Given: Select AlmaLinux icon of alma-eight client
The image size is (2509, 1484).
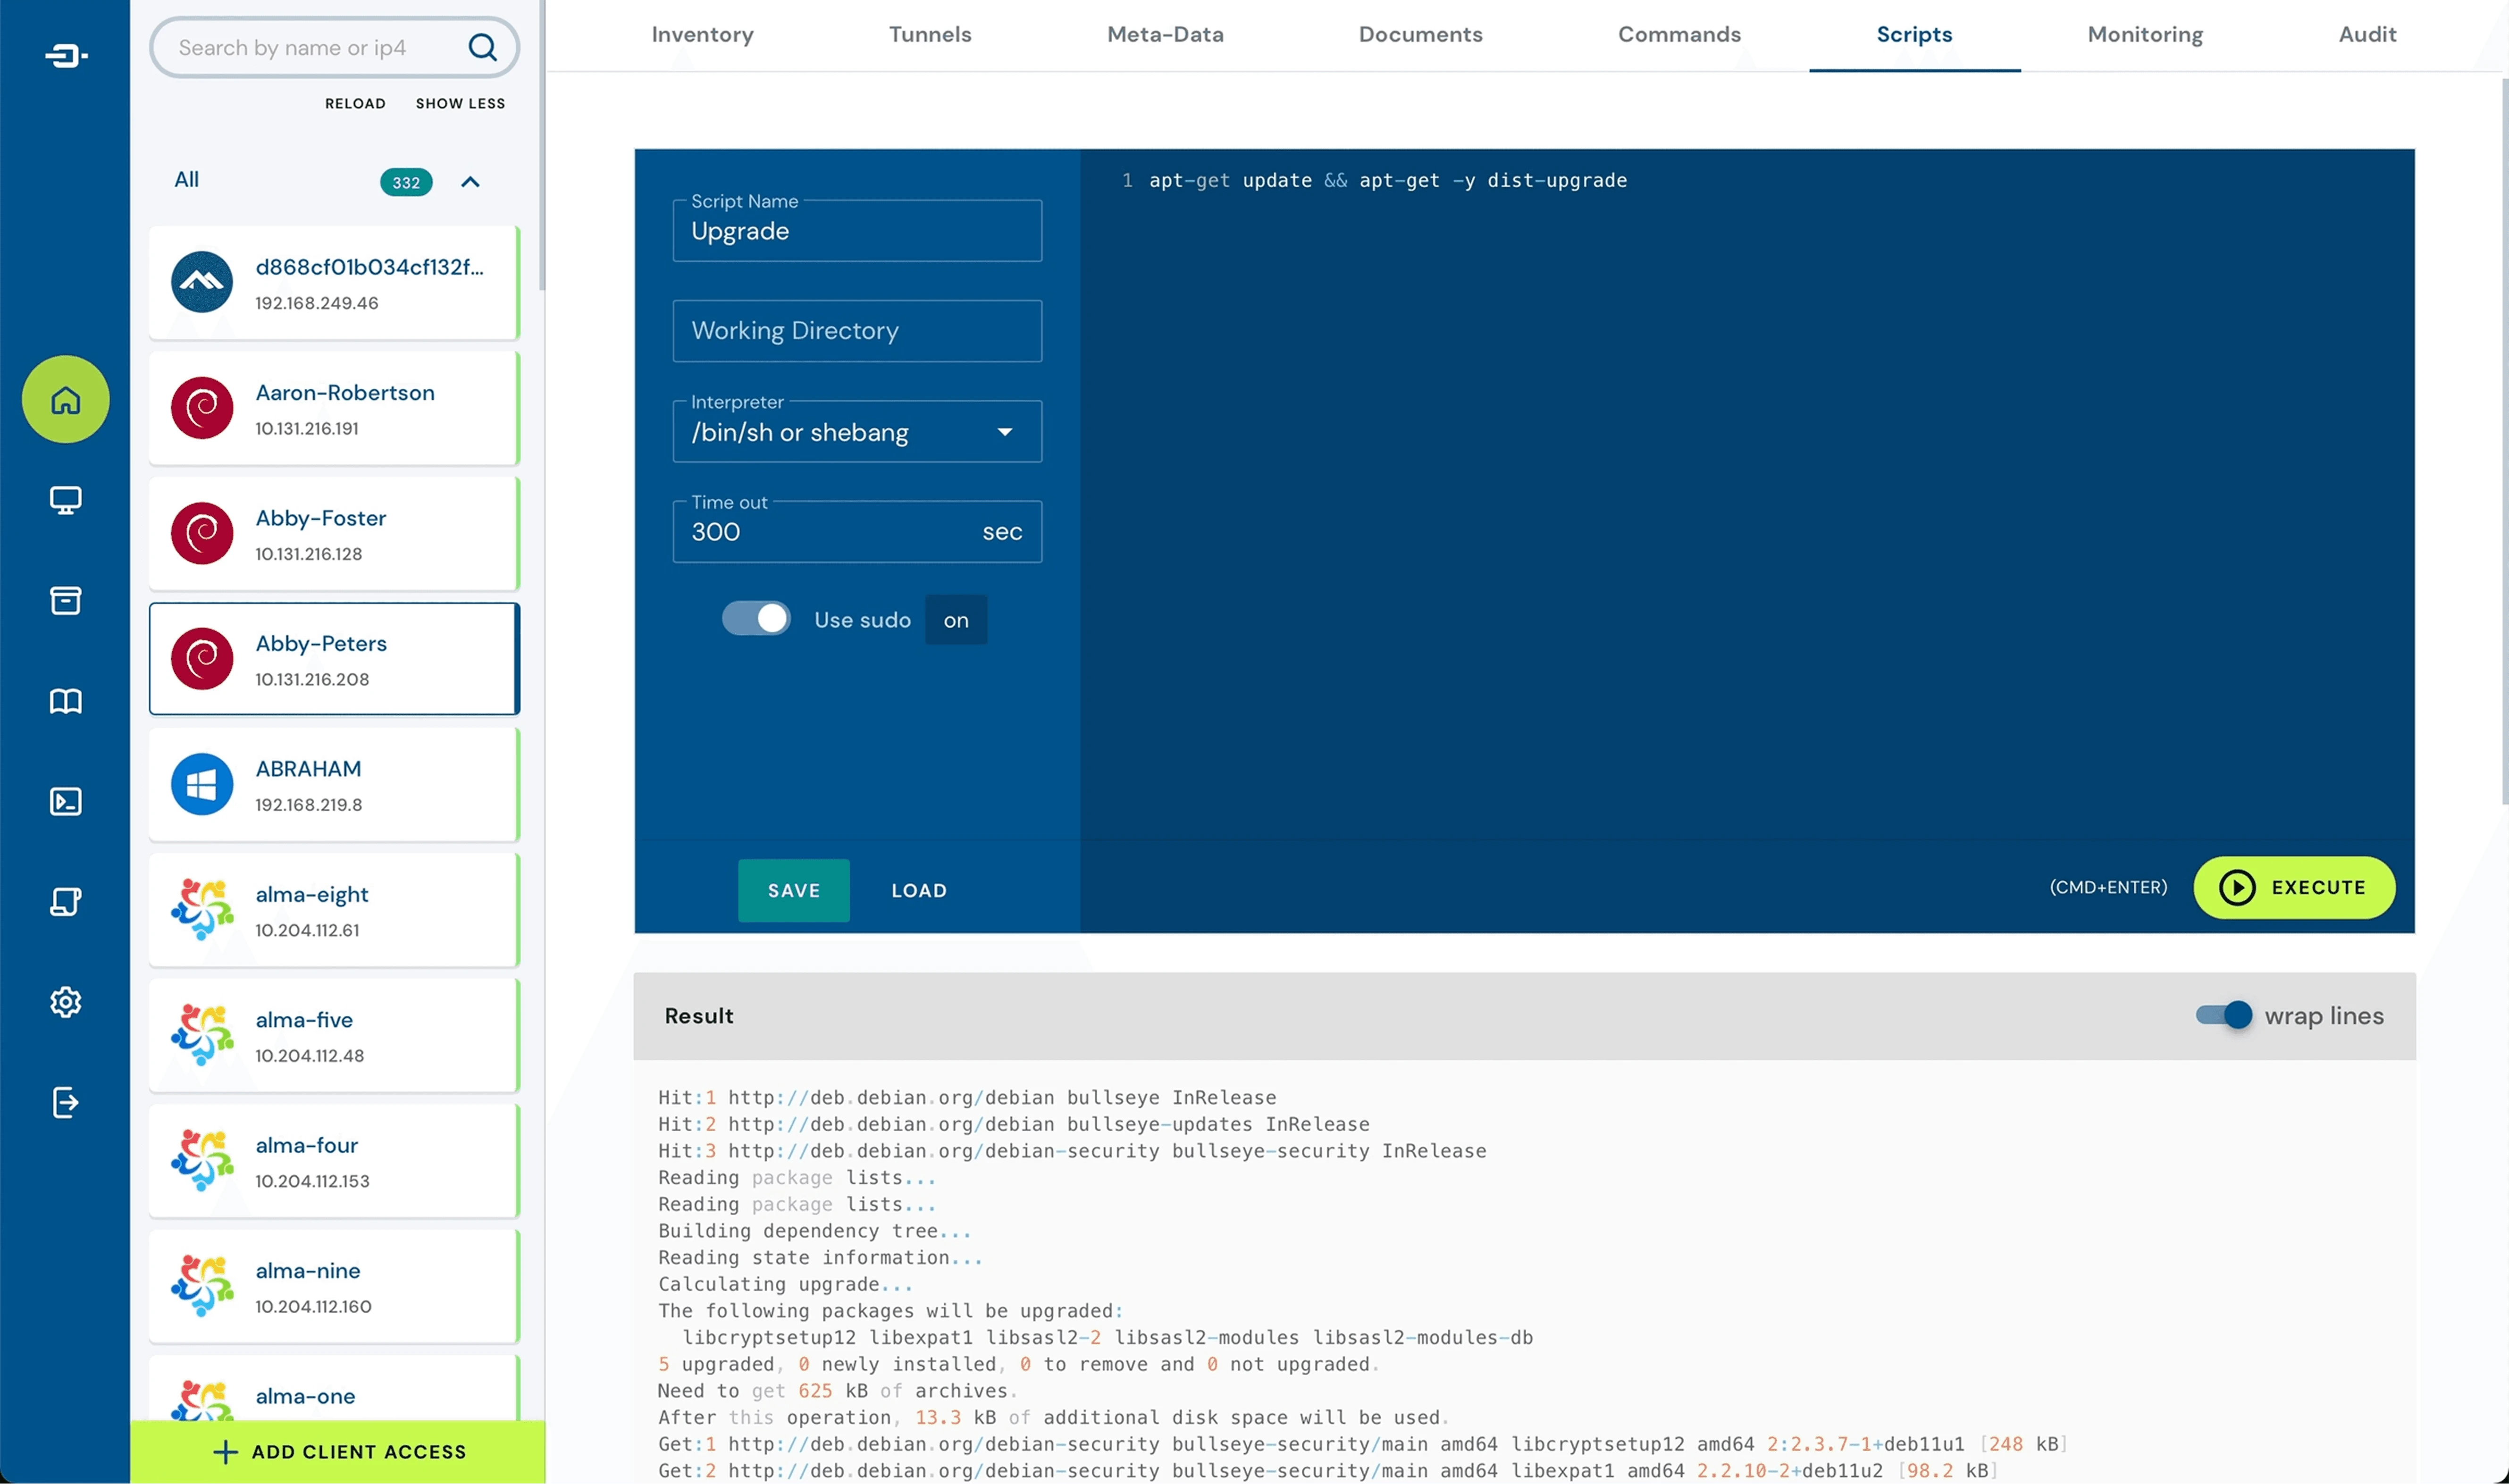Looking at the screenshot, I should (x=202, y=909).
